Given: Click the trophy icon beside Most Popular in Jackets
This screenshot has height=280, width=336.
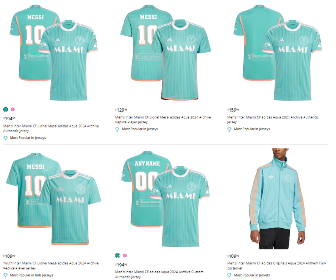Looking at the screenshot, I should tap(229, 275).
